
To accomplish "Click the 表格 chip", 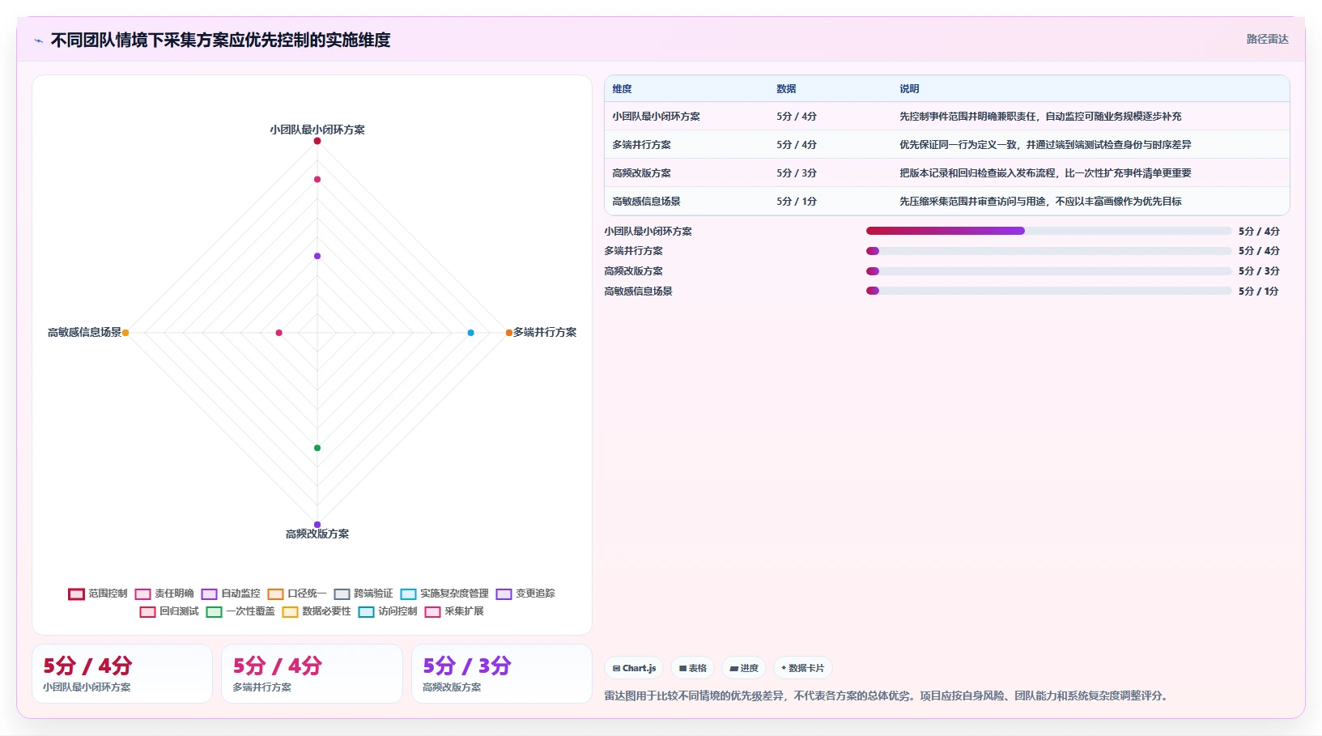I will [x=693, y=668].
